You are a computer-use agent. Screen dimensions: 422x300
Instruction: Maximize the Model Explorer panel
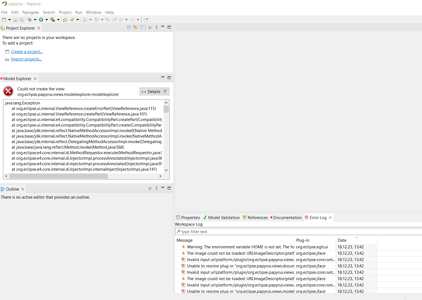tap(169, 78)
